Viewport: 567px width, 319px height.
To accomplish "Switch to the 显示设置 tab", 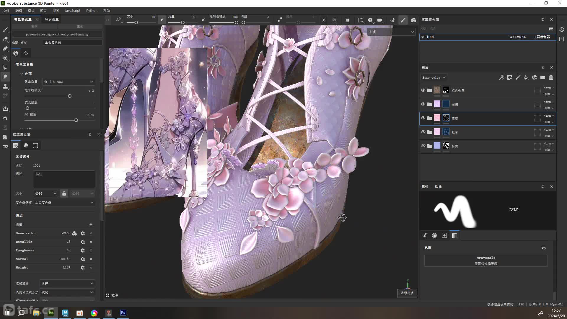I will (x=52, y=19).
